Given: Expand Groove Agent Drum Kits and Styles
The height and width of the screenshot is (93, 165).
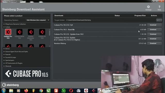Looking at the screenshot, I should [4, 52].
